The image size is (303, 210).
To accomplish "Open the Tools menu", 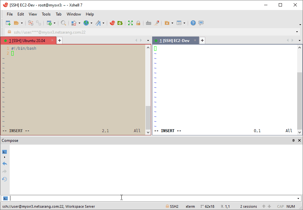I will tap(46, 14).
